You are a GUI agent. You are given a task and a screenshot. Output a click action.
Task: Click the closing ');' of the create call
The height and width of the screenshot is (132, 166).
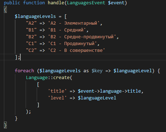click(x=28, y=112)
